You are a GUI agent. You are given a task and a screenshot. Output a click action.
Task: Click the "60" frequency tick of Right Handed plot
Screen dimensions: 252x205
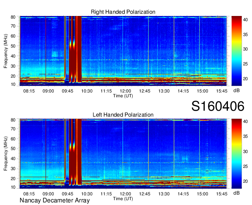(13, 36)
